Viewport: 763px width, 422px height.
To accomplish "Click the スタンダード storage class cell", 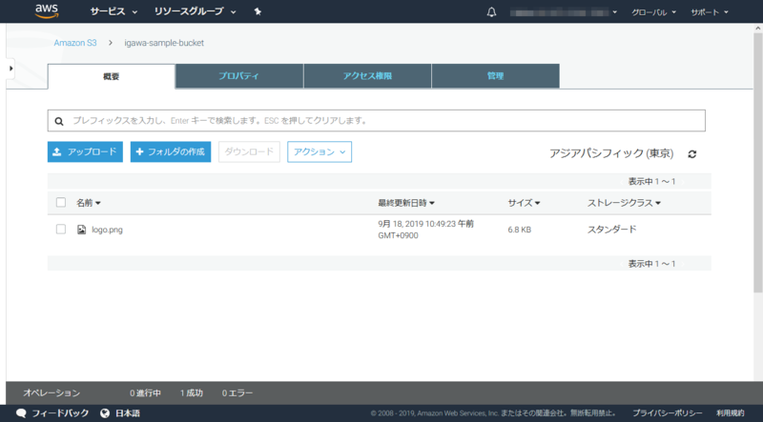I will pyautogui.click(x=611, y=230).
